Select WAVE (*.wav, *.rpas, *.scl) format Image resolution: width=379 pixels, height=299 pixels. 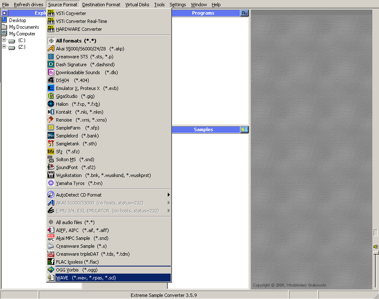[x=109, y=278]
